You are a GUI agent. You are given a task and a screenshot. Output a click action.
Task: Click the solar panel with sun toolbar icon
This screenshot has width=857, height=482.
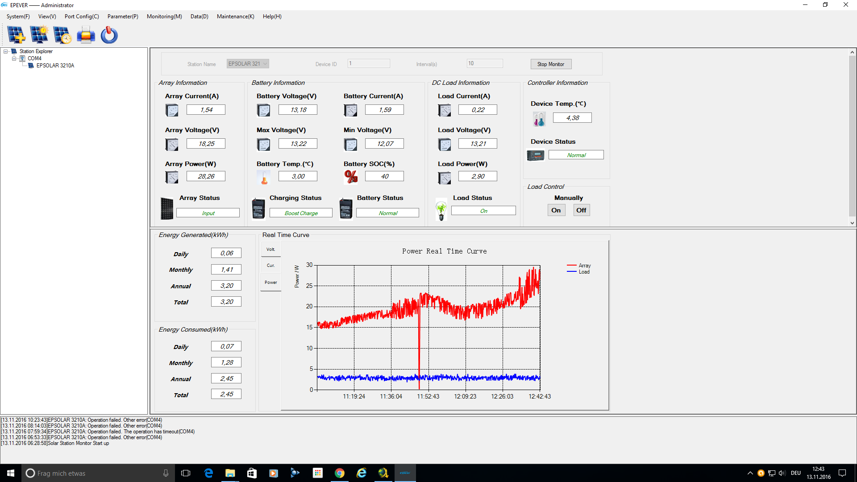click(x=39, y=35)
